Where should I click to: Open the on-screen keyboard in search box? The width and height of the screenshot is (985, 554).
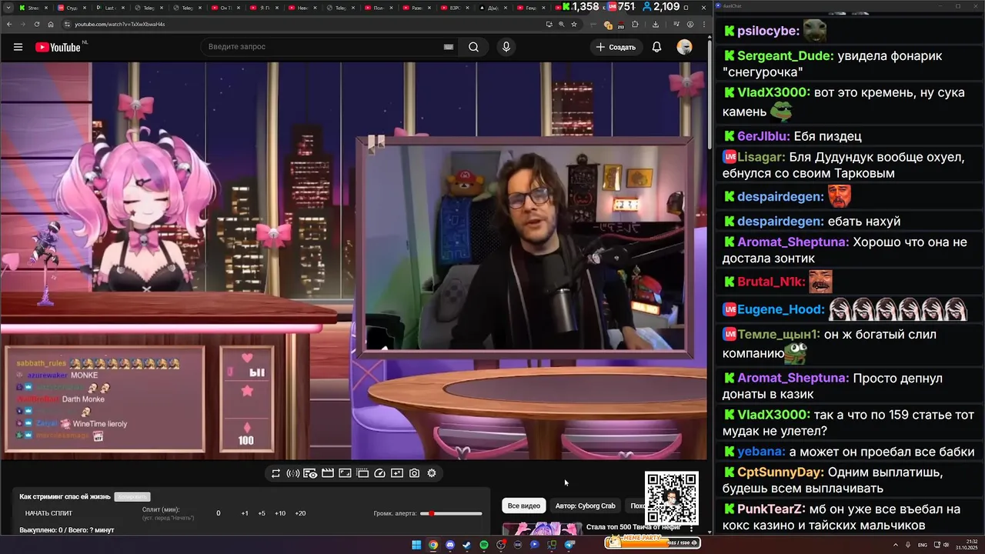(448, 47)
